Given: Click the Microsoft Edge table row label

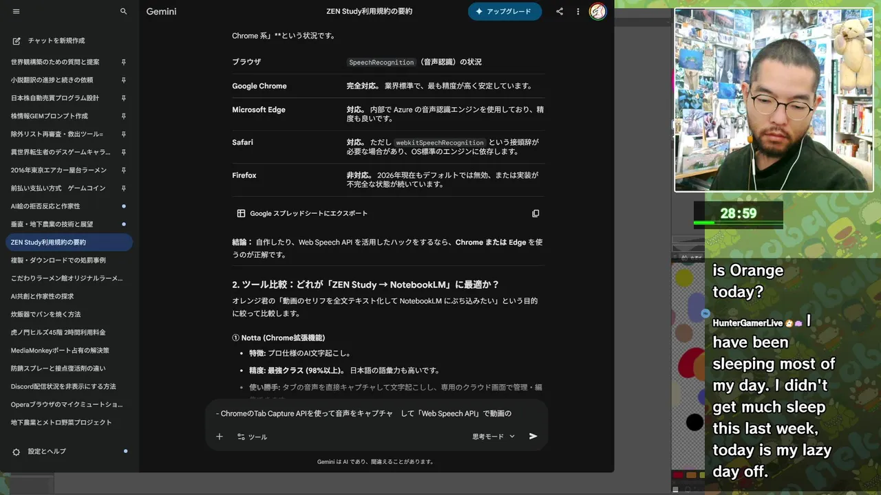Looking at the screenshot, I should coord(259,110).
